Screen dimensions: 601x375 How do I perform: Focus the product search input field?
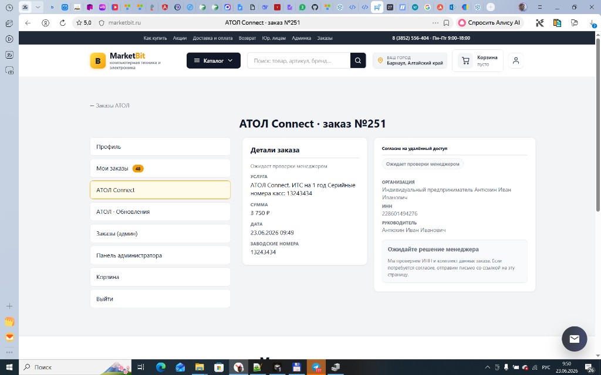pyautogui.click(x=299, y=60)
